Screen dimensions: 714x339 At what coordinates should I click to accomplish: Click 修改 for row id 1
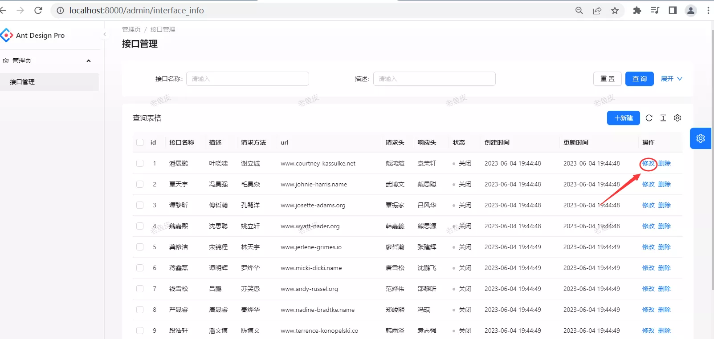coord(649,163)
